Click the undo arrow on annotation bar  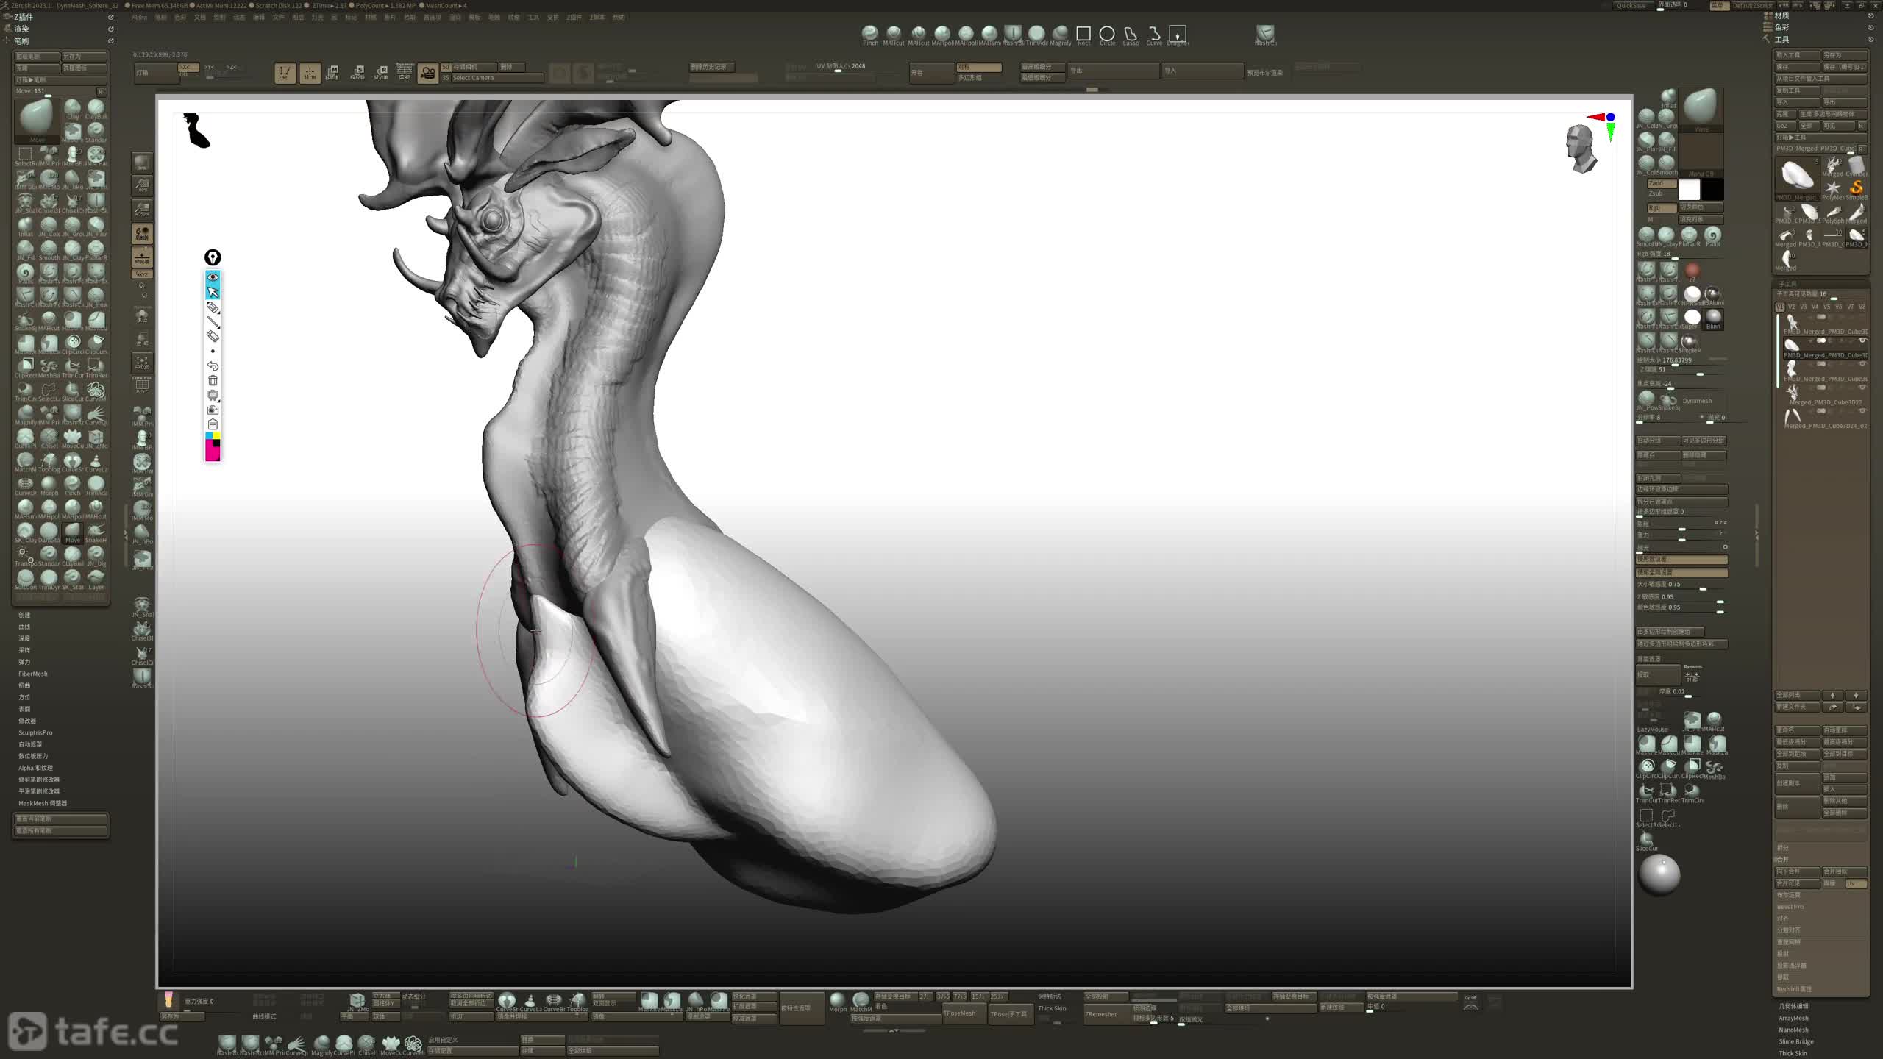[x=213, y=366]
